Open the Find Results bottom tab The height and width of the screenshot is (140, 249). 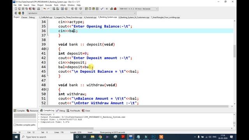(73, 110)
